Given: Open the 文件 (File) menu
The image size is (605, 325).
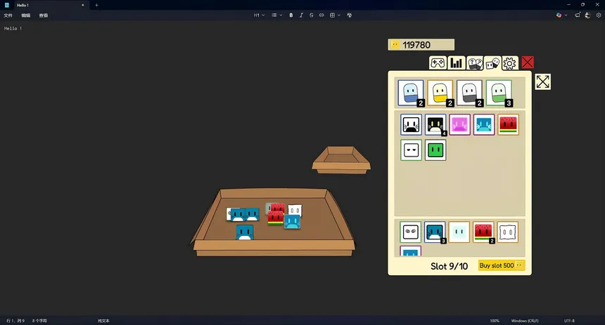Looking at the screenshot, I should tap(8, 15).
